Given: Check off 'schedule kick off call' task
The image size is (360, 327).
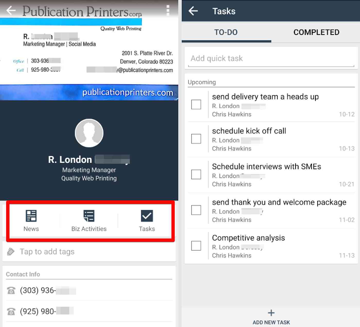Looking at the screenshot, I should click(x=196, y=139).
